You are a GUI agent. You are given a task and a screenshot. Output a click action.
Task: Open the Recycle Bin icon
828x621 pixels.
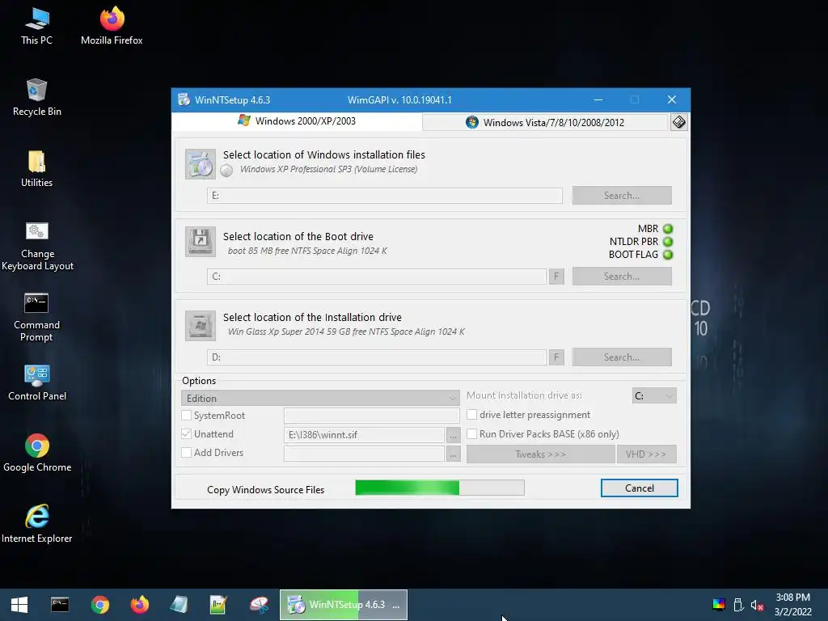click(x=37, y=98)
